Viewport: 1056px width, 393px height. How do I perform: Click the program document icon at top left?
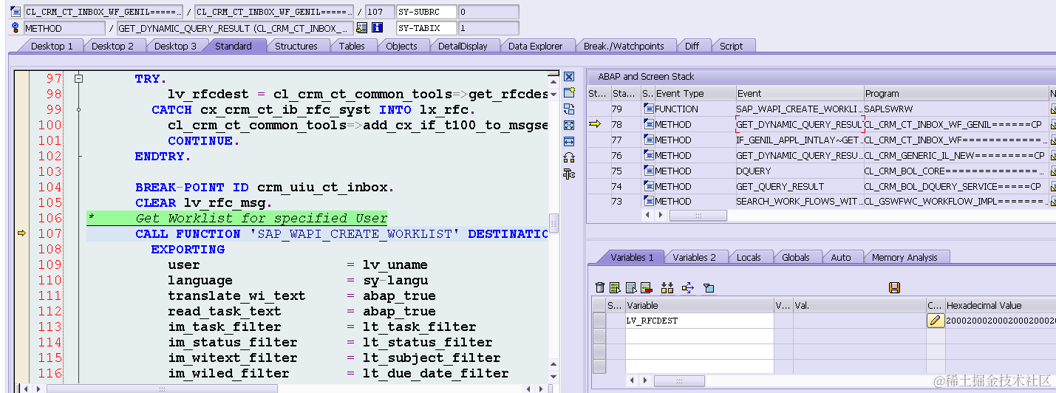[x=16, y=12]
